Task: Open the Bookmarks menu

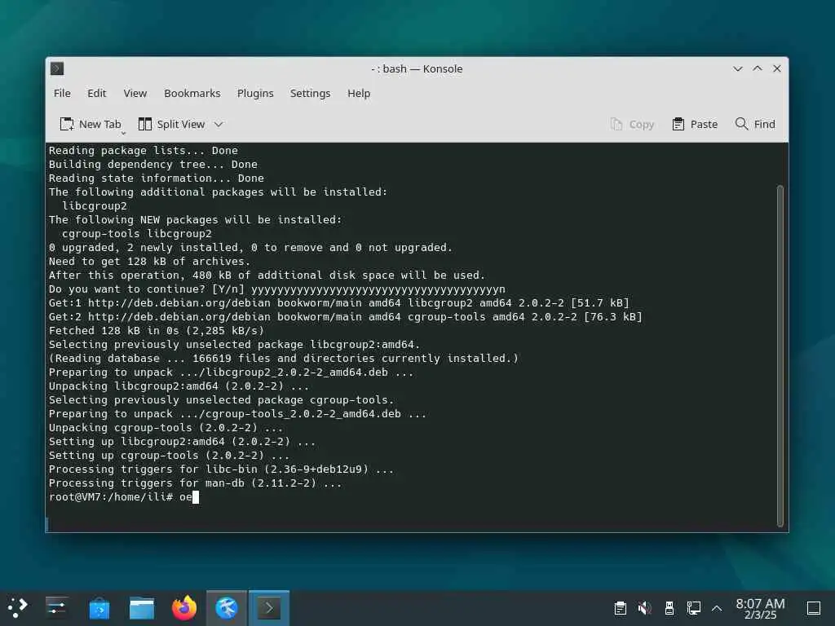Action: (192, 93)
